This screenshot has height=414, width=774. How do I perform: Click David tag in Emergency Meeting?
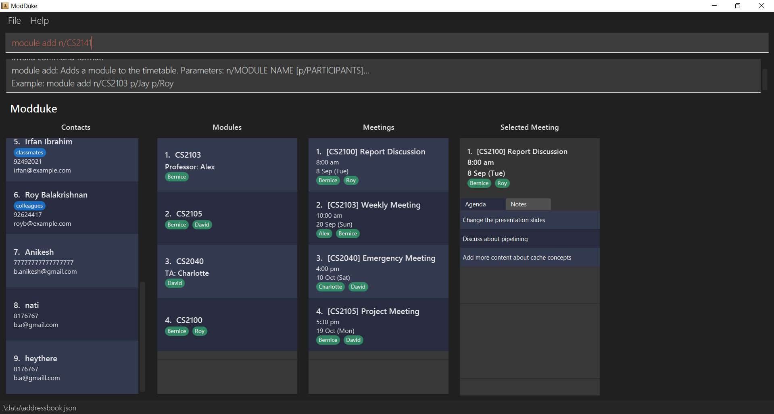[358, 287]
